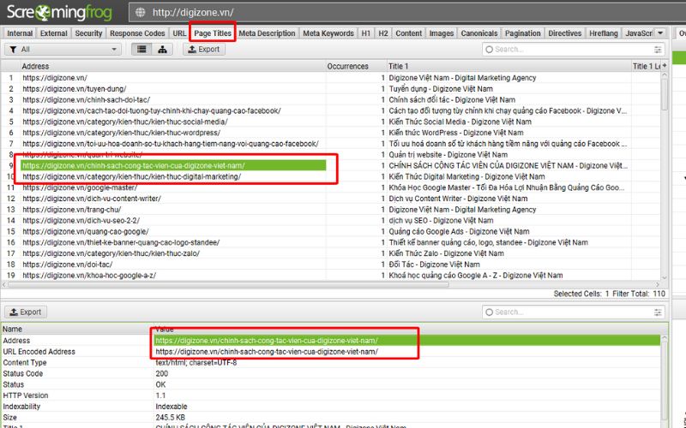
Task: Open the Page Titles tab
Action: [x=213, y=33]
